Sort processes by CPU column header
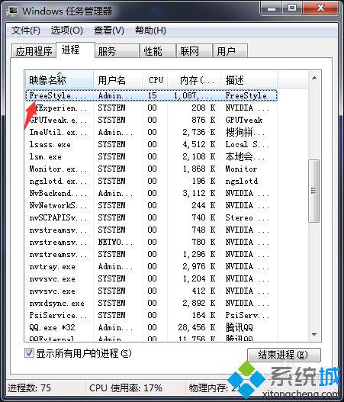The width and height of the screenshot is (344, 402). coord(155,80)
